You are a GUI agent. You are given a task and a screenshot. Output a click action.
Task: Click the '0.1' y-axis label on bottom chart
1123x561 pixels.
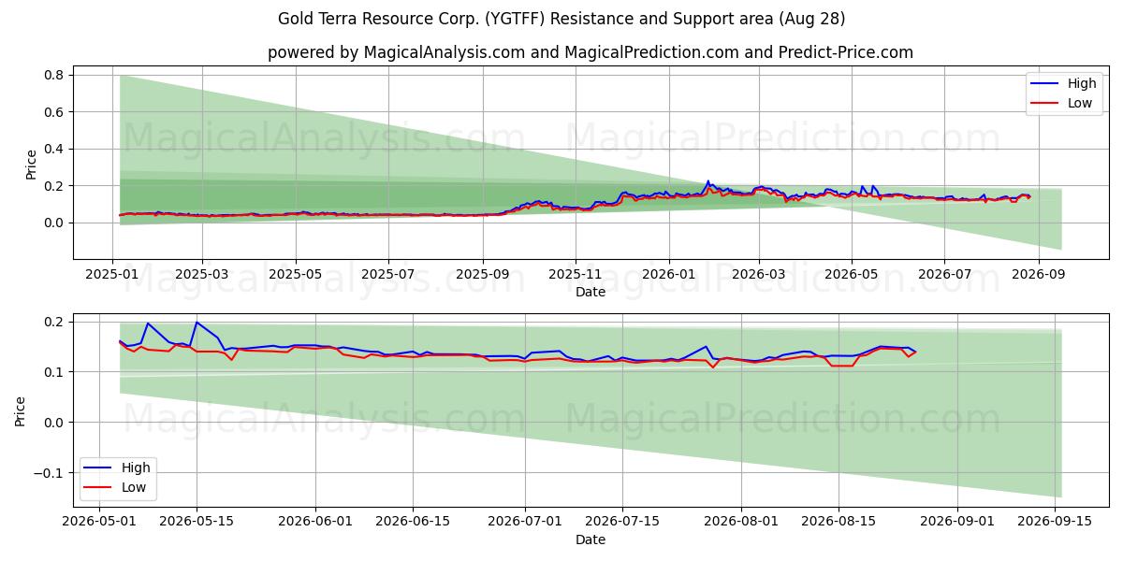click(x=53, y=372)
